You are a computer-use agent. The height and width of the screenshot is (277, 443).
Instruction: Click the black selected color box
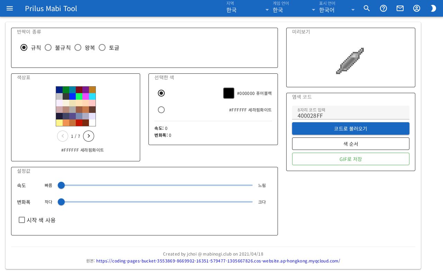[x=229, y=93]
